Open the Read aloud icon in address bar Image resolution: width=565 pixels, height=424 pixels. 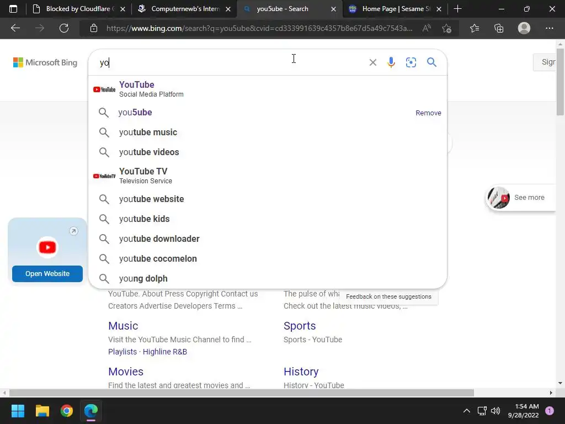(427, 28)
